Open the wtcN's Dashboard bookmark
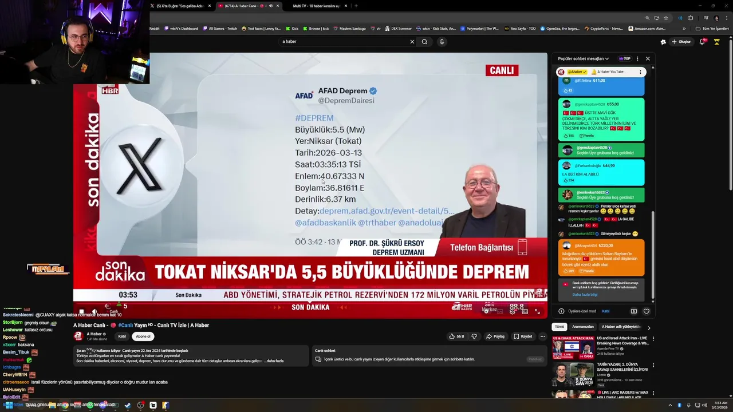The height and width of the screenshot is (412, 733). (180, 28)
